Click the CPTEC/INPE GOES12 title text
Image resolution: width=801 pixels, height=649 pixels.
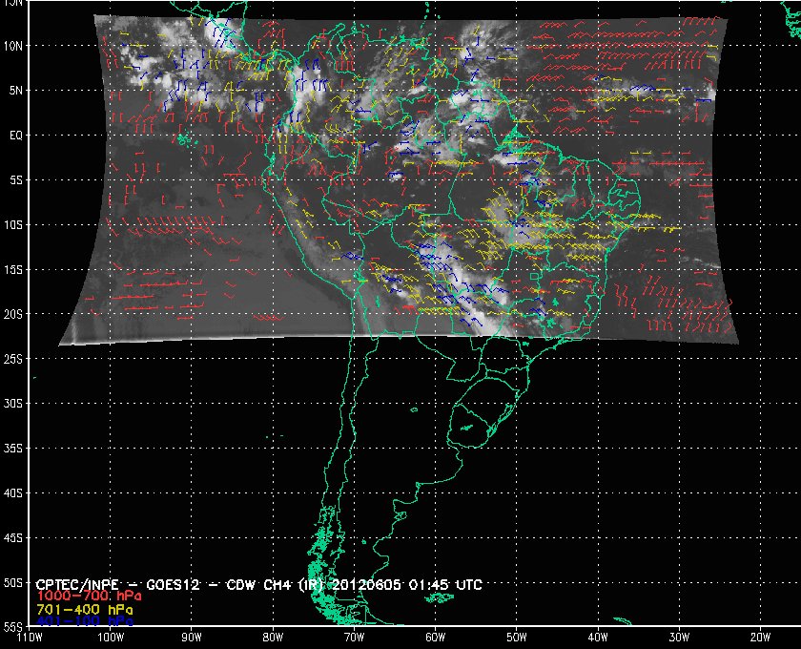(143, 583)
